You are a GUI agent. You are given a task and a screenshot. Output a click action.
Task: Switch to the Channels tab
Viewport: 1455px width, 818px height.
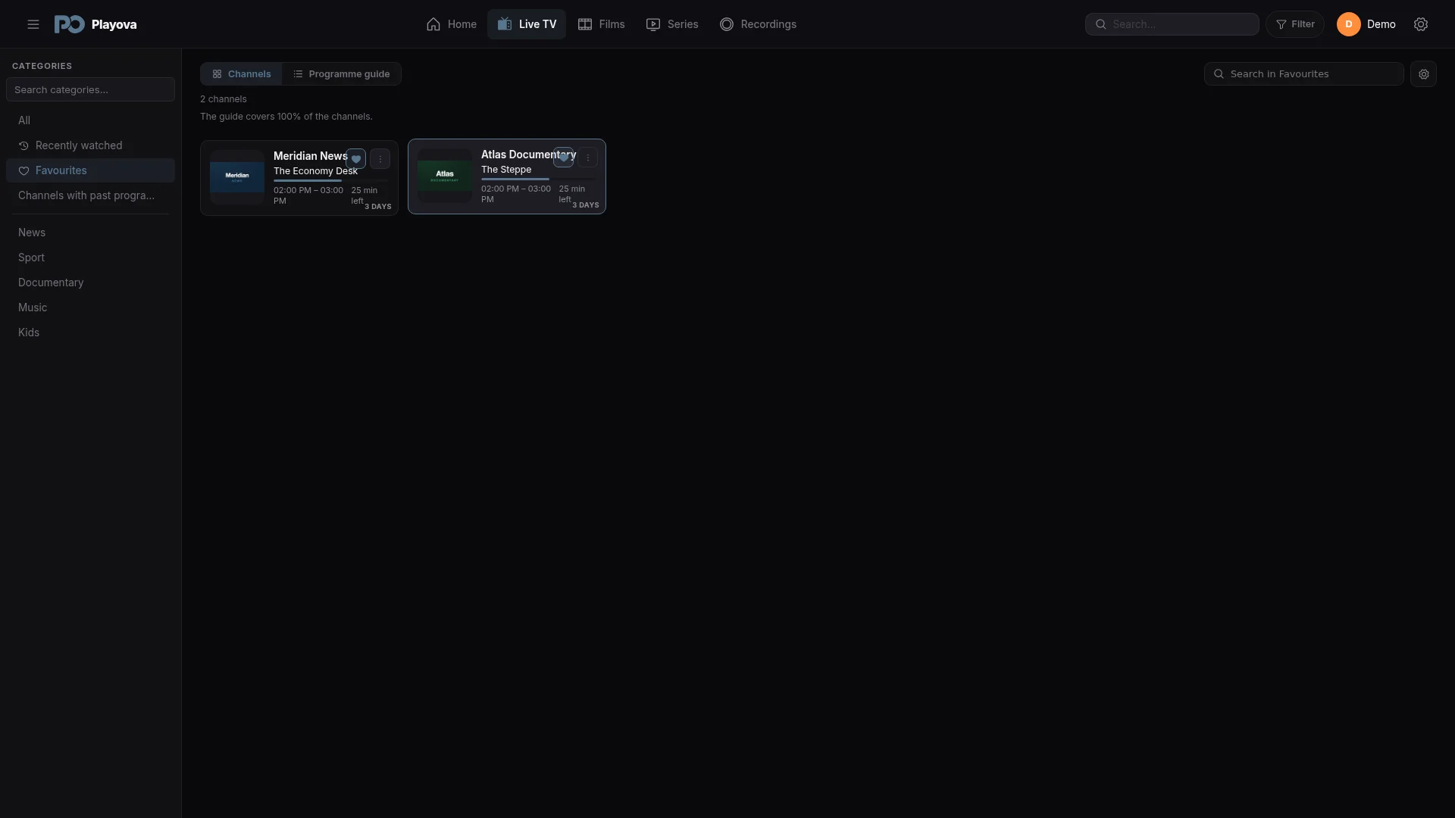click(x=241, y=73)
